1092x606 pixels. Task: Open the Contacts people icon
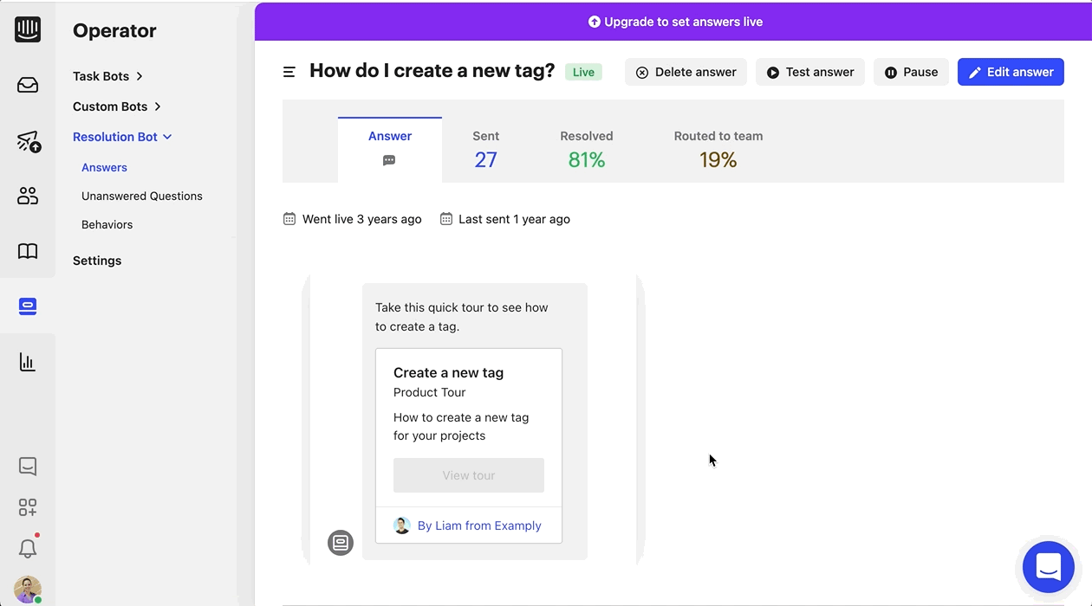coord(28,196)
